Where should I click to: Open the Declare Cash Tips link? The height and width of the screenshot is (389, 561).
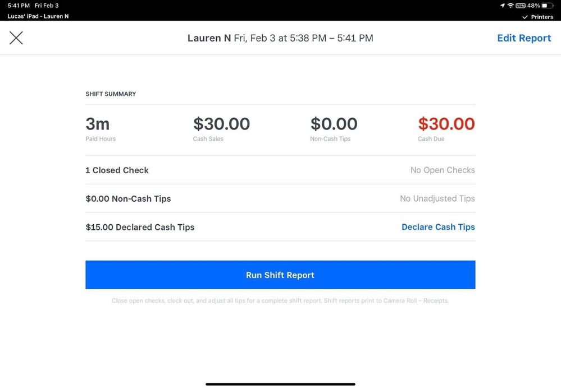point(438,227)
